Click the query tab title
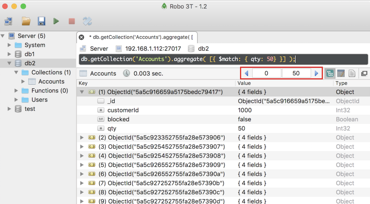 point(141,37)
